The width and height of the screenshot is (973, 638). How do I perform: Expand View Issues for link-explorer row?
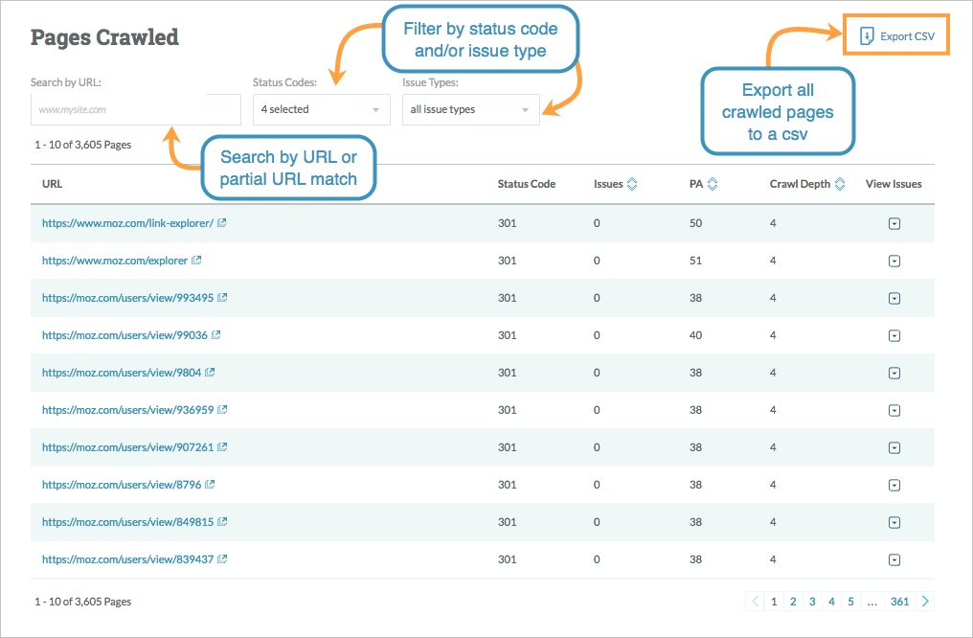coord(894,223)
